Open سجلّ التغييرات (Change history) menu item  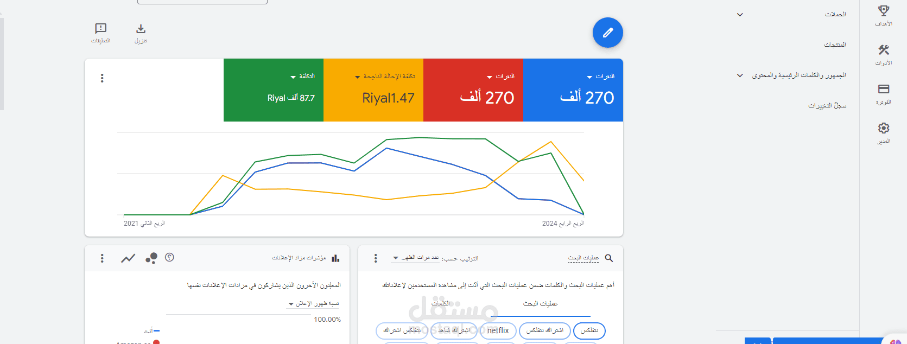(x=827, y=106)
